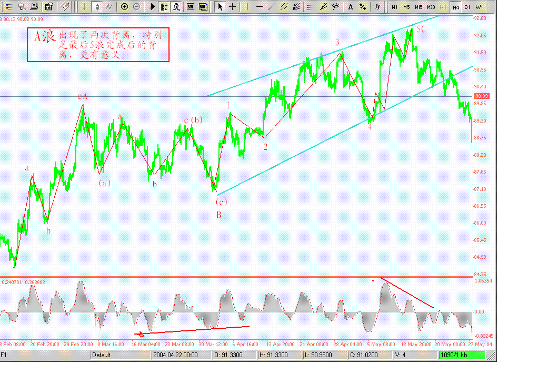Viewport: 538px width, 384px height.
Task: Click the stacked chart windows icon
Action: [x=203, y=6]
